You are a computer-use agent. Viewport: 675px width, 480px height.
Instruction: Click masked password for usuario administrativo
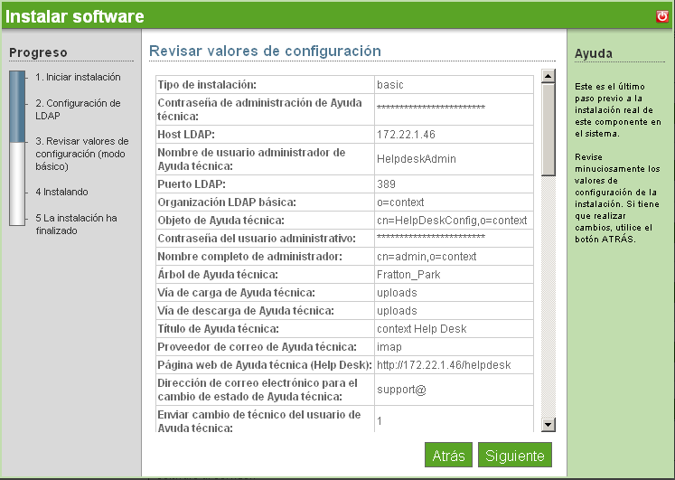click(431, 237)
